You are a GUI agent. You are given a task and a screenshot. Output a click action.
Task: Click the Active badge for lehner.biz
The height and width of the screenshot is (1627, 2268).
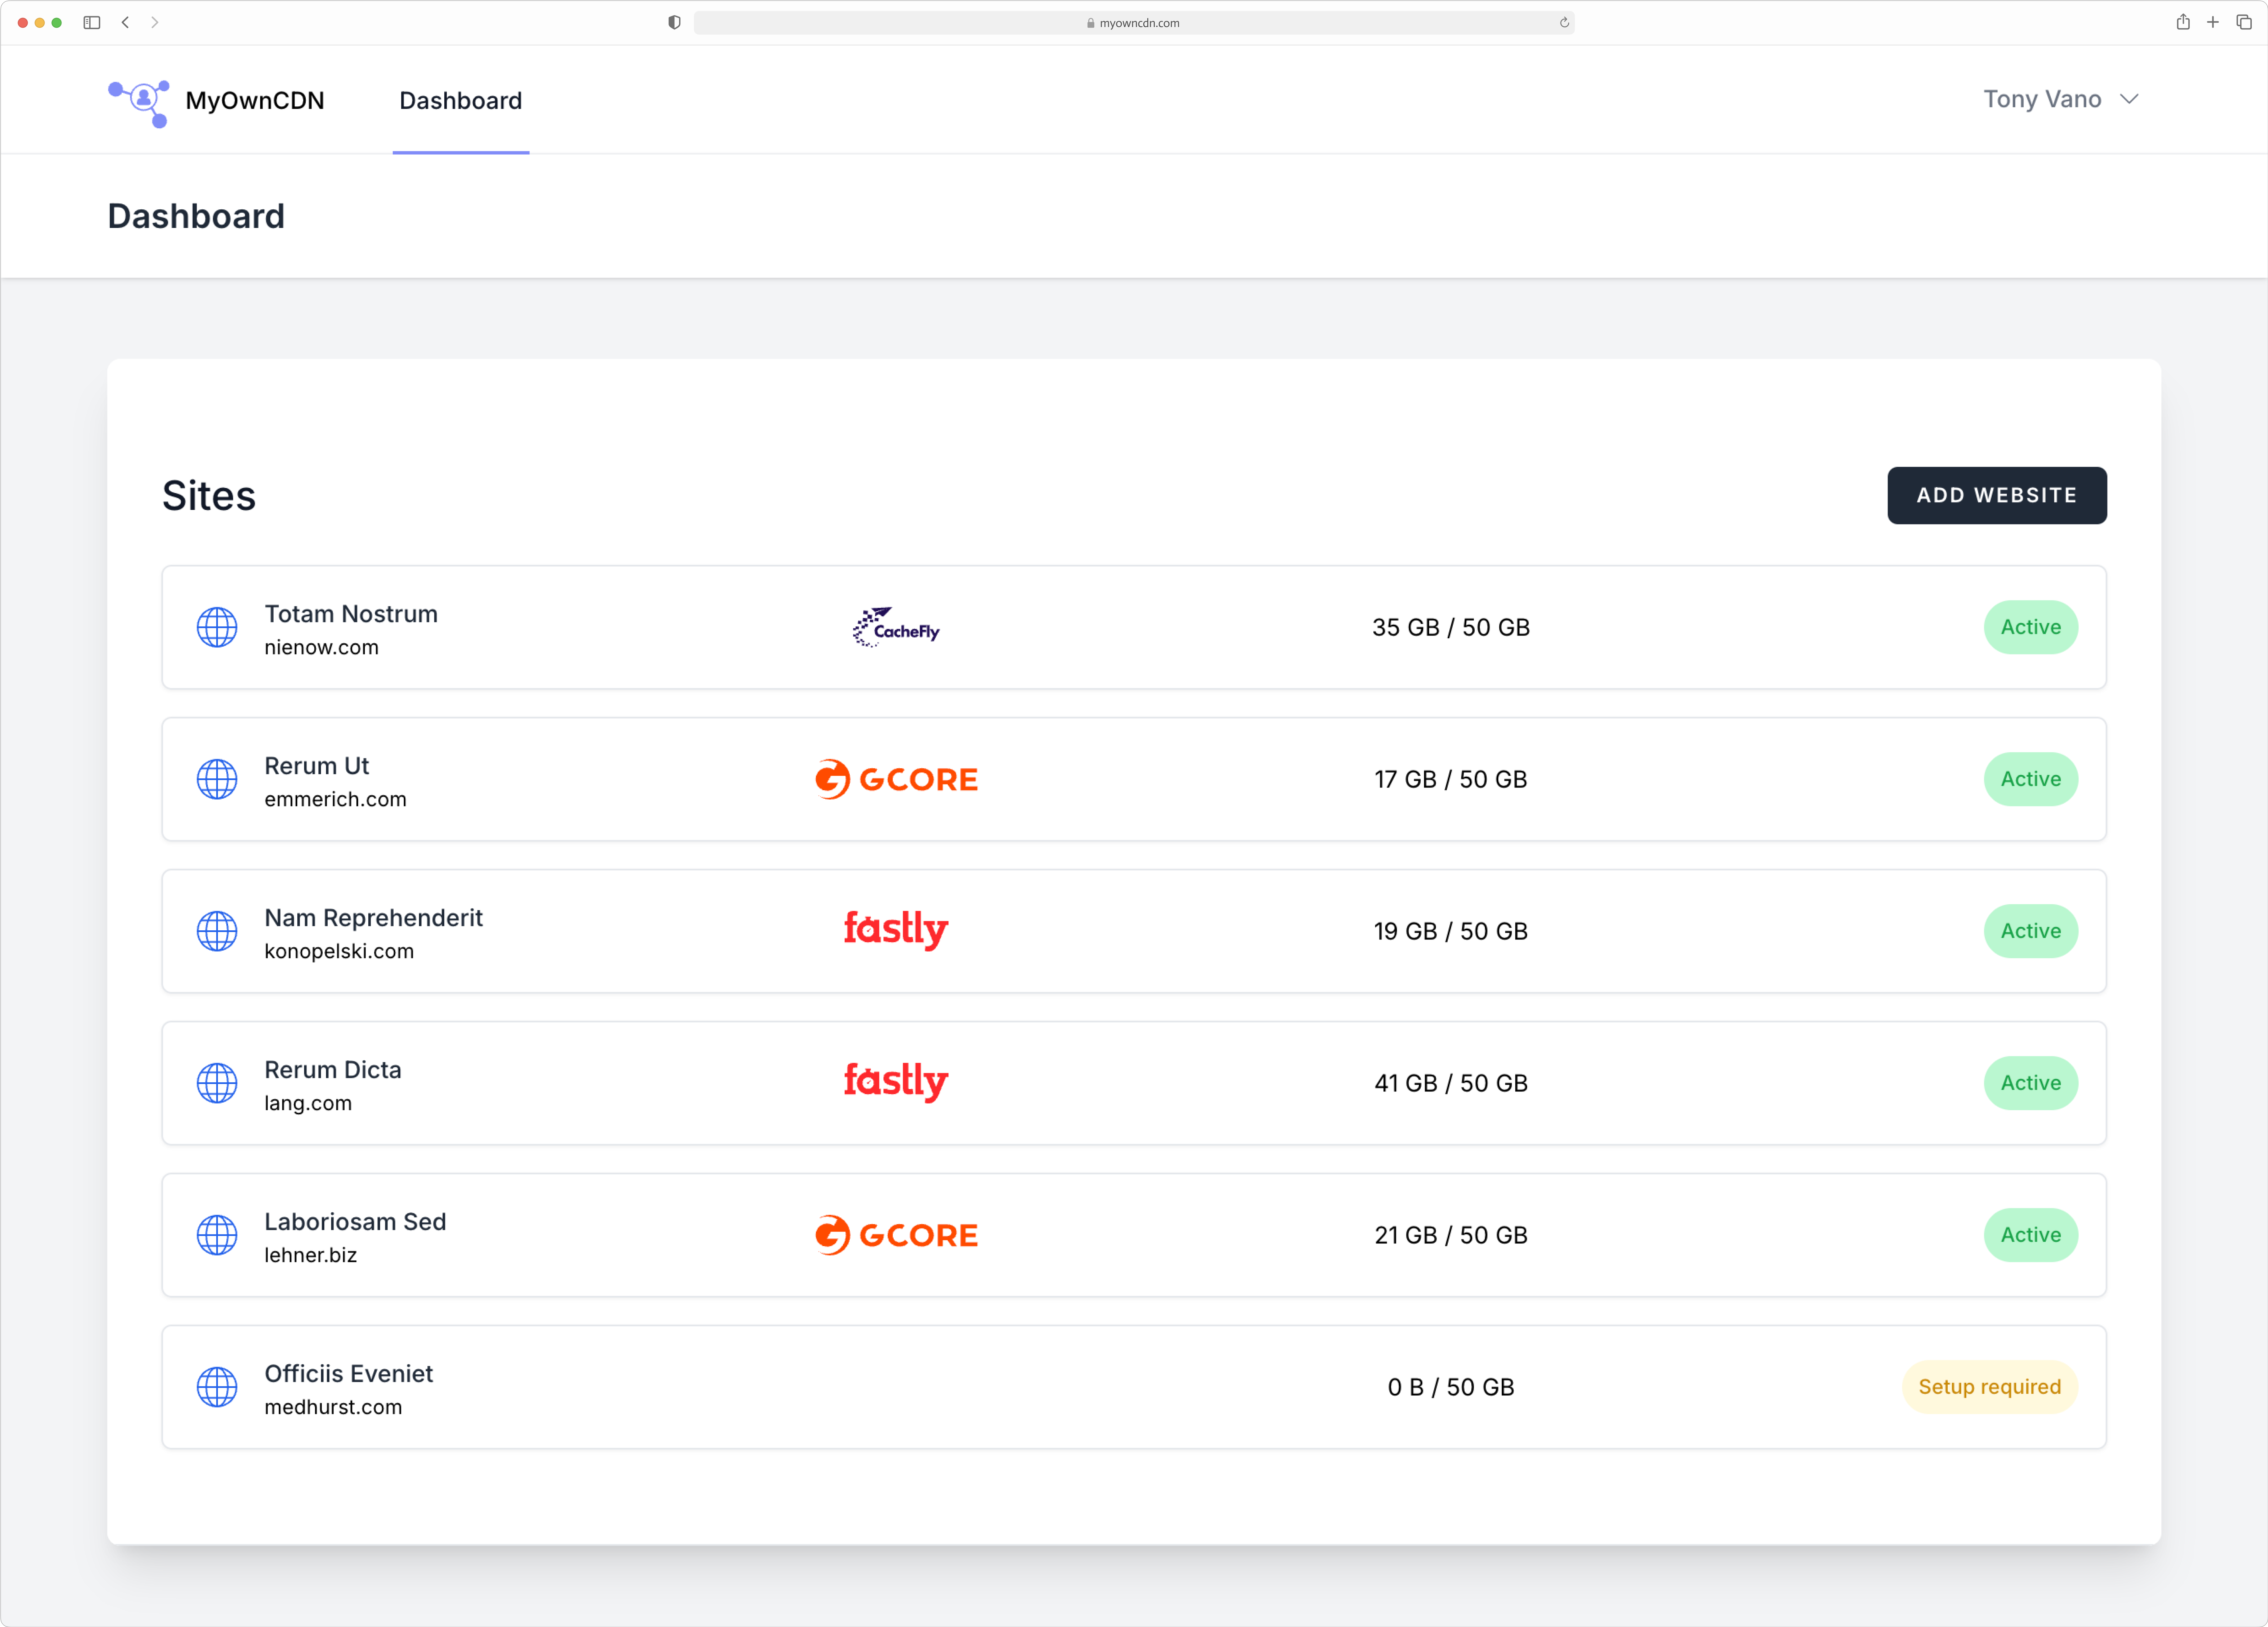click(2031, 1235)
